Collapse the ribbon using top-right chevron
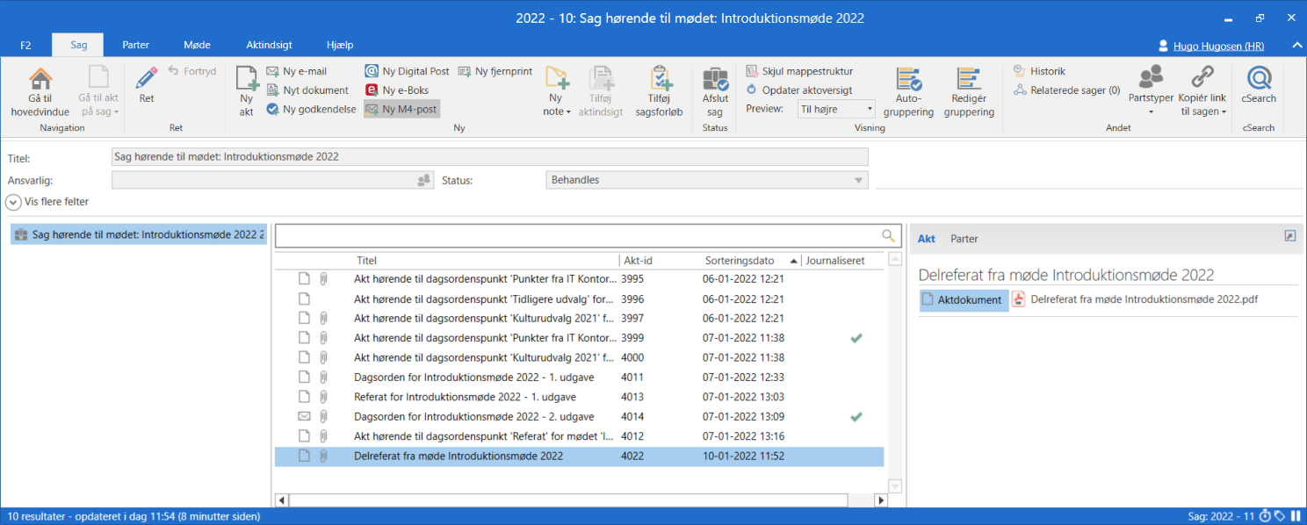1307x525 pixels. tap(1297, 45)
